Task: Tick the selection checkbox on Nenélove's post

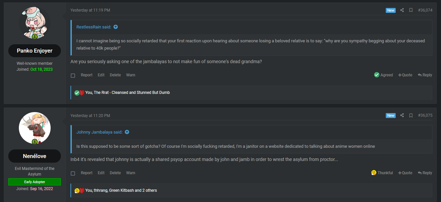Action: click(x=73, y=173)
